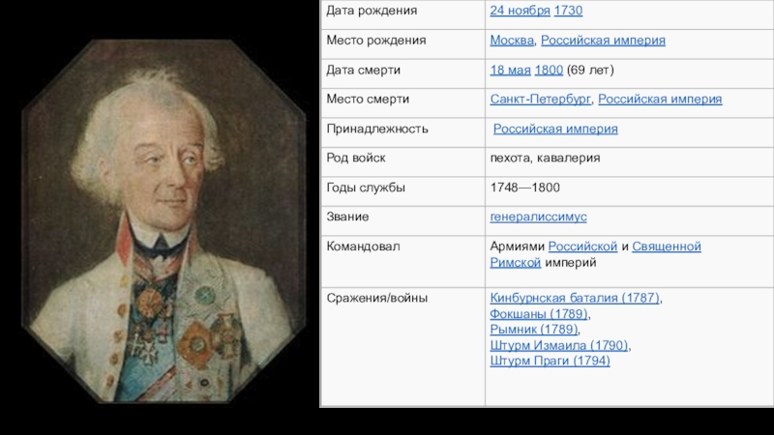Open 'Российская империя' link in Место смерти row
The height and width of the screenshot is (435, 774).
pos(660,100)
